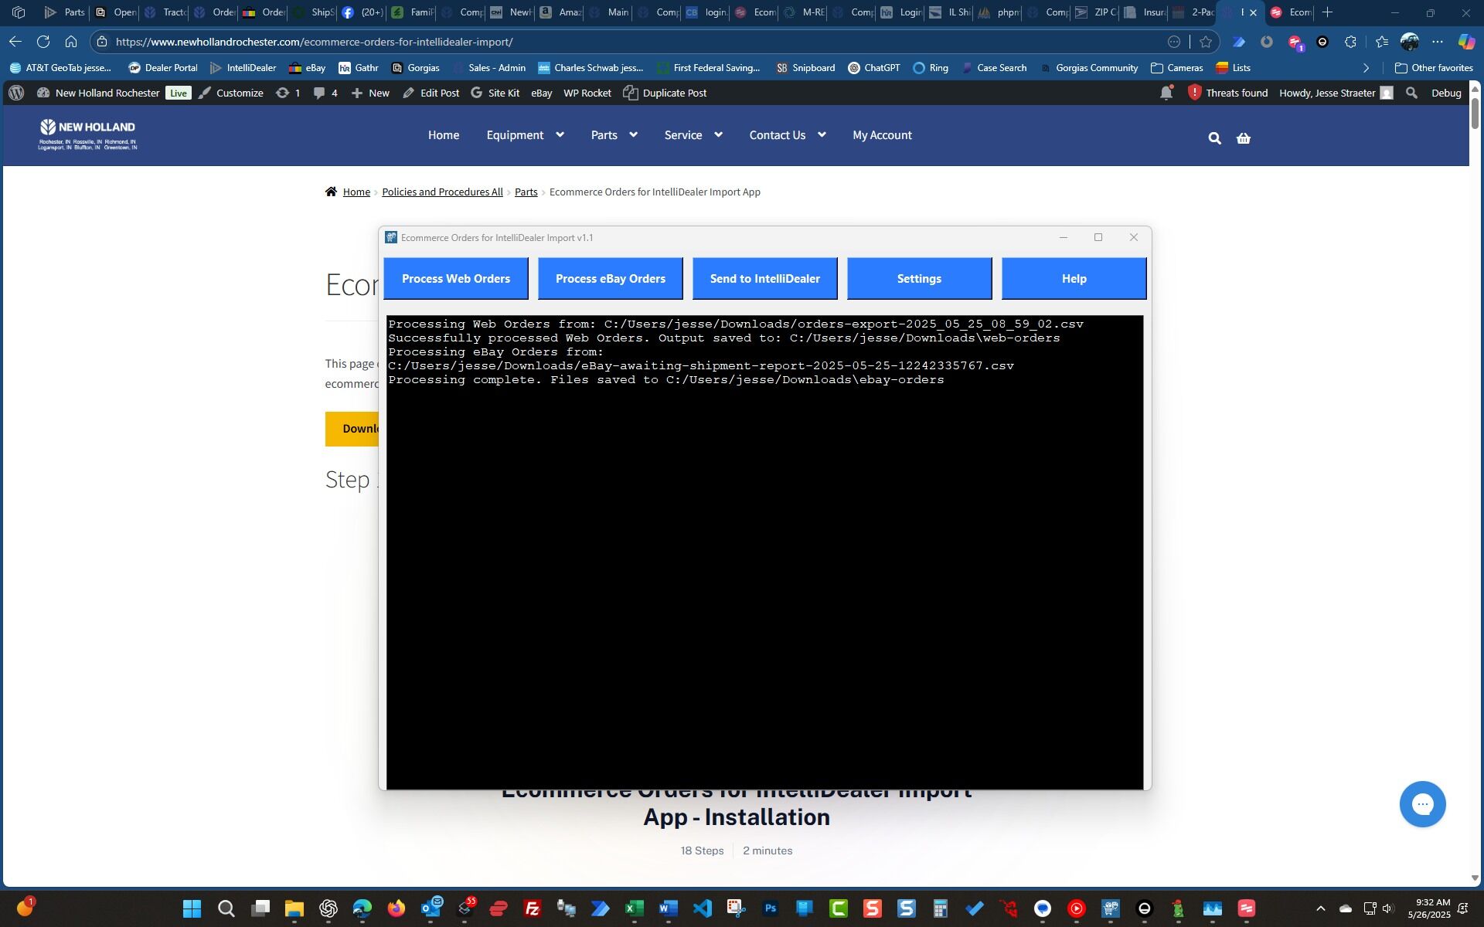Image resolution: width=1484 pixels, height=927 pixels.
Task: Click the Gorgias chat bubble widget
Action: [x=1422, y=804]
